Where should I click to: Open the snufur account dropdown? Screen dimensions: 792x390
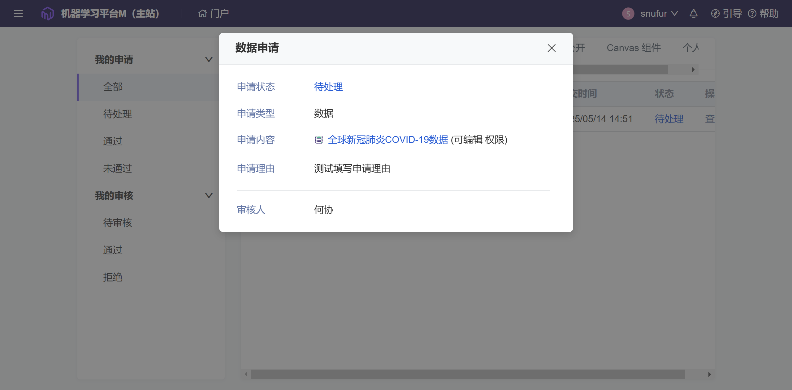click(x=675, y=14)
